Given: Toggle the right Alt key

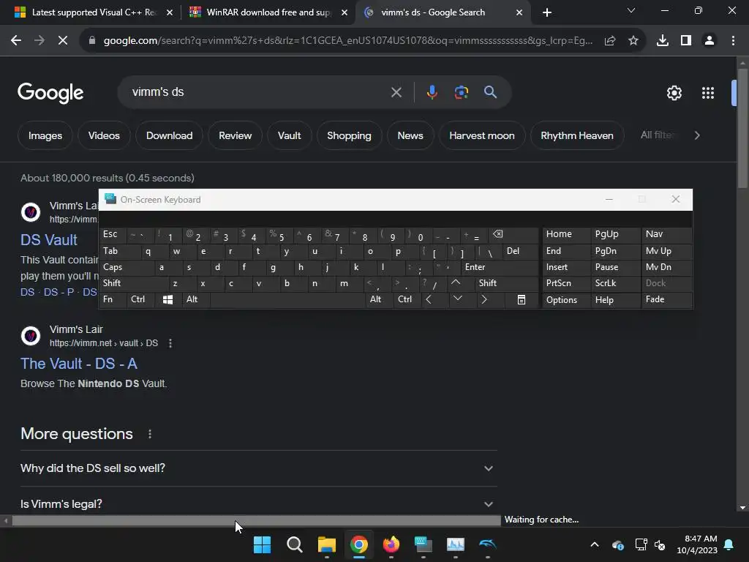Looking at the screenshot, I should point(380,299).
